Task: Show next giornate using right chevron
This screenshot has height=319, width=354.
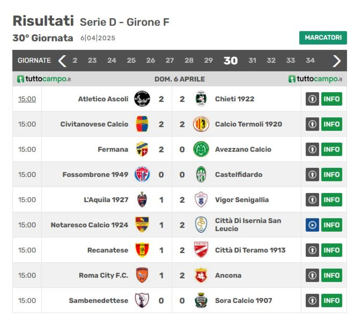Action: pos(336,61)
